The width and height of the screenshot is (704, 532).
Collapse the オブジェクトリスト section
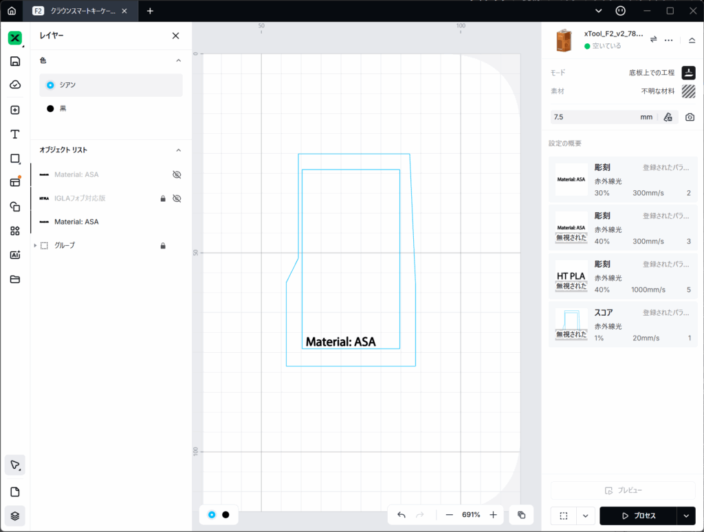click(179, 150)
